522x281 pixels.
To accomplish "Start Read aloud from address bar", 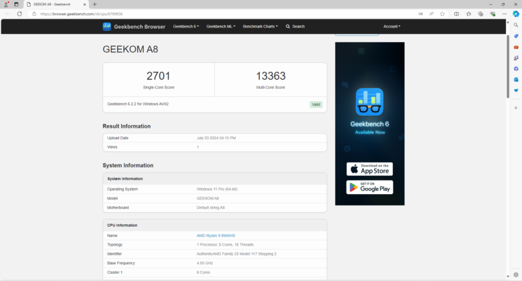I will pos(432,14).
